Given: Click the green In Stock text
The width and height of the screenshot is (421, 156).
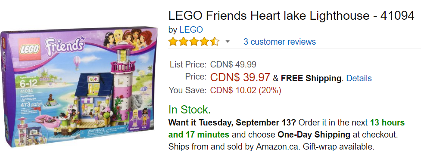Looking at the screenshot, I should point(190,110).
